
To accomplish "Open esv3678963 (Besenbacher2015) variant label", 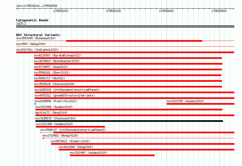I will click(57, 61).
